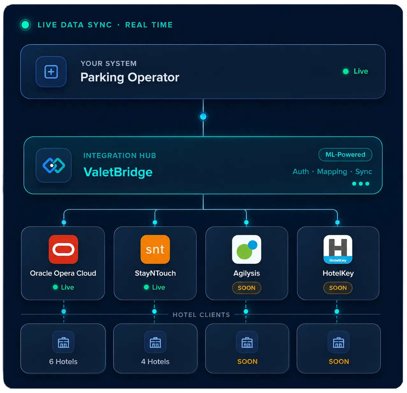The image size is (407, 393).
Task: Click the building icon above 6 Hotels
Action: [x=63, y=342]
